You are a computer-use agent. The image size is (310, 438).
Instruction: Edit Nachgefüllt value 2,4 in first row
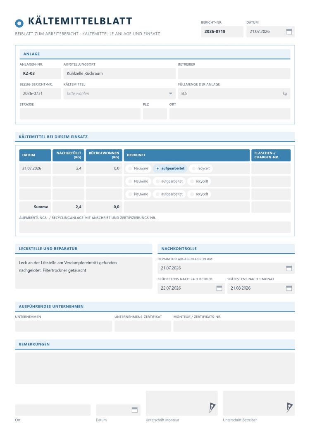click(68, 169)
